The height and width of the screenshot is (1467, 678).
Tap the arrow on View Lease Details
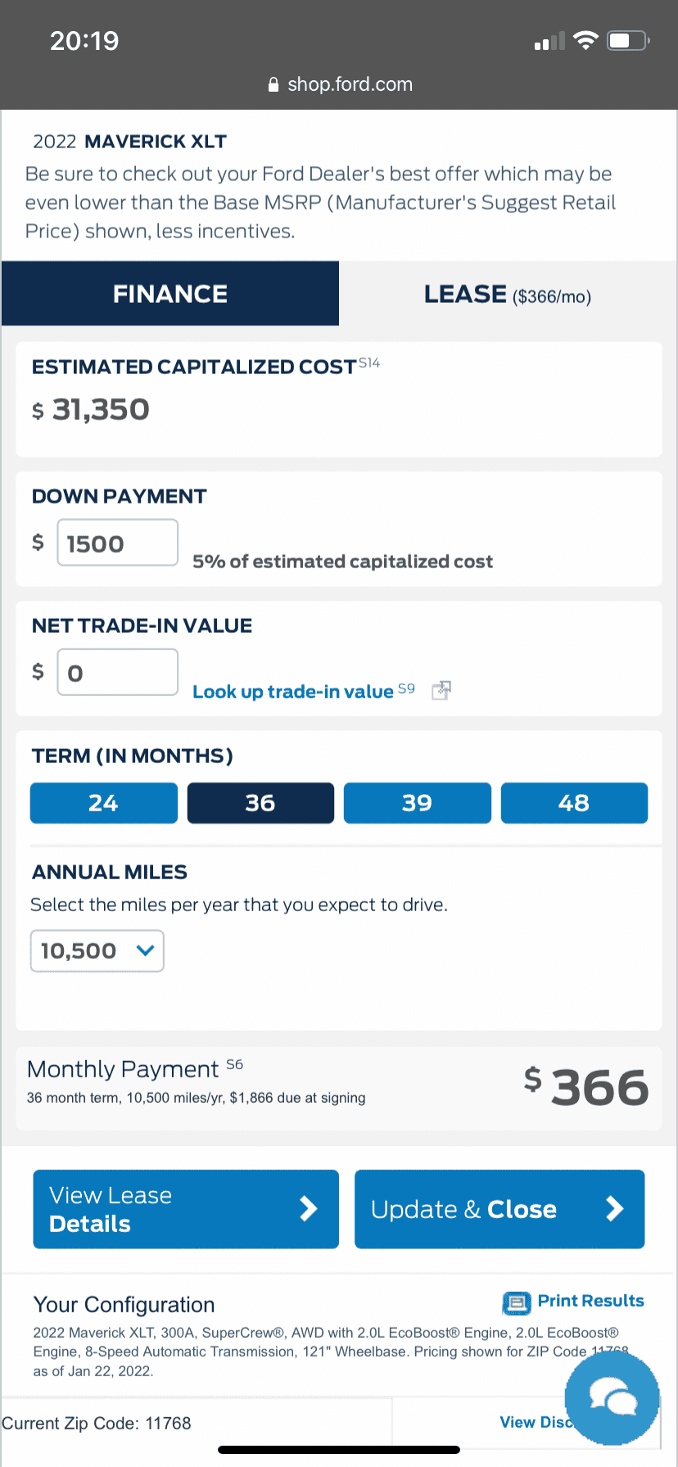click(x=308, y=1208)
